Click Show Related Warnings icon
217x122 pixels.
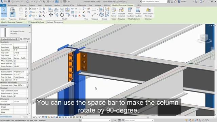148,12
